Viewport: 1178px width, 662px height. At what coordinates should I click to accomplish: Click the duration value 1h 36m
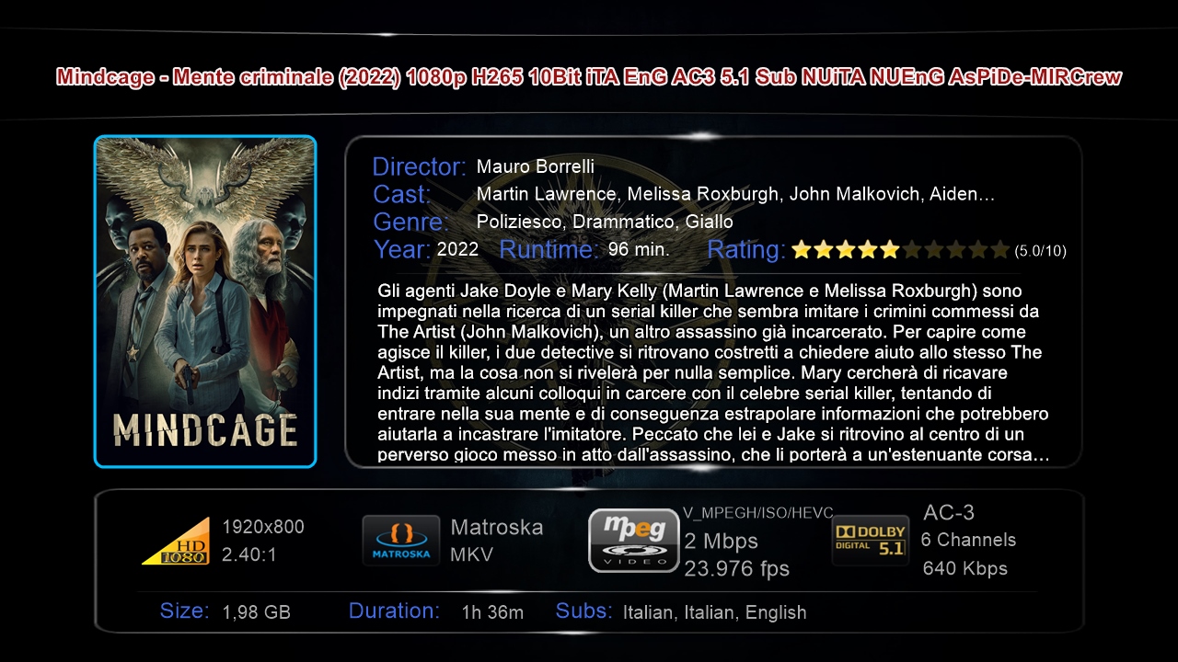click(x=492, y=612)
